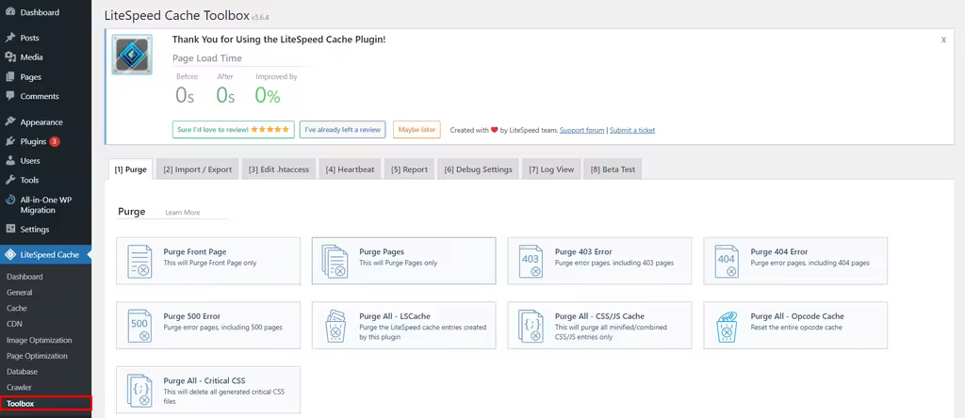This screenshot has height=418, width=965.
Task: Click the Opcode Cache PHP bin icon
Action: click(x=727, y=326)
